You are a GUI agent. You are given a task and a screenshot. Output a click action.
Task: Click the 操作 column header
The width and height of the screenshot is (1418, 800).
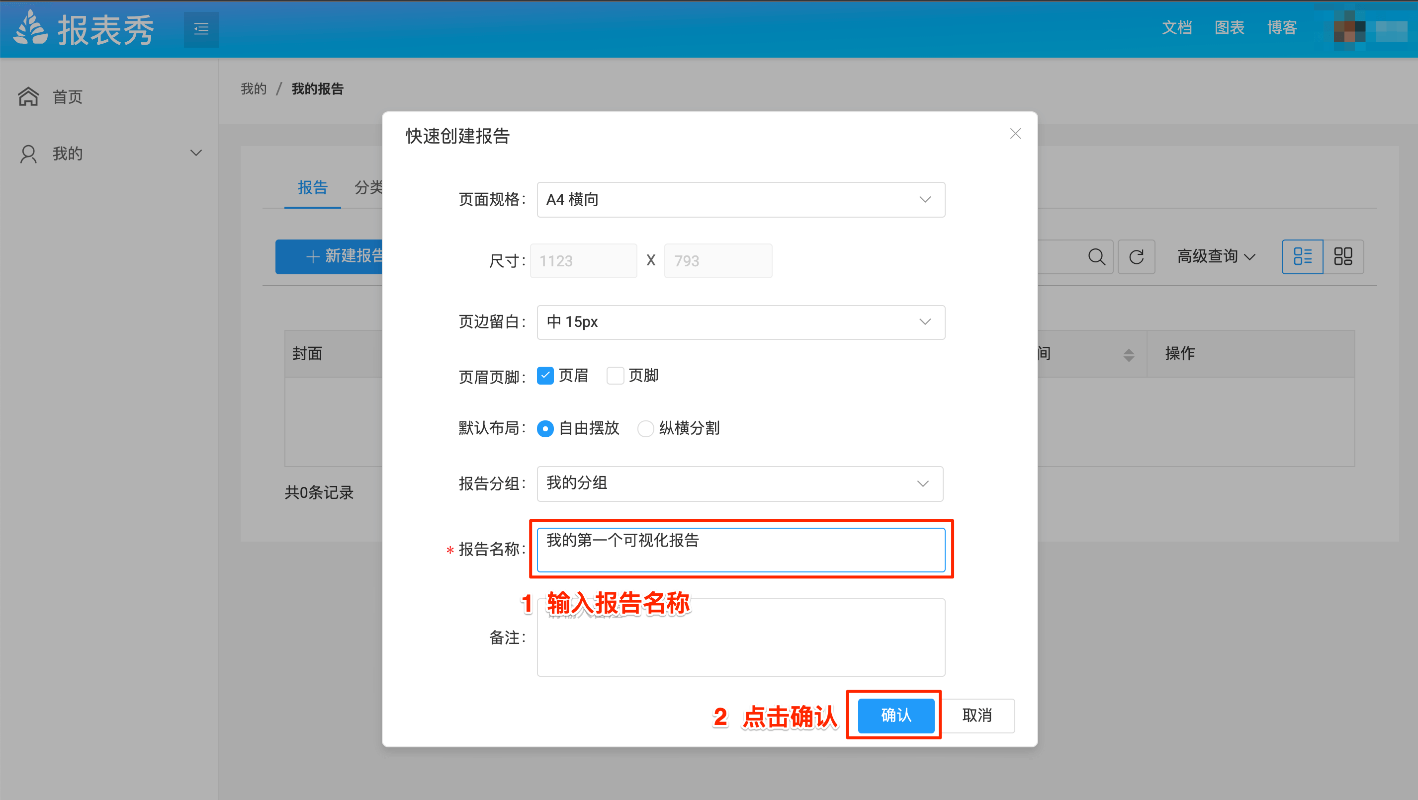pos(1180,354)
